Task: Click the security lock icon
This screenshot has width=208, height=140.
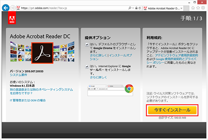Action: point(136,8)
